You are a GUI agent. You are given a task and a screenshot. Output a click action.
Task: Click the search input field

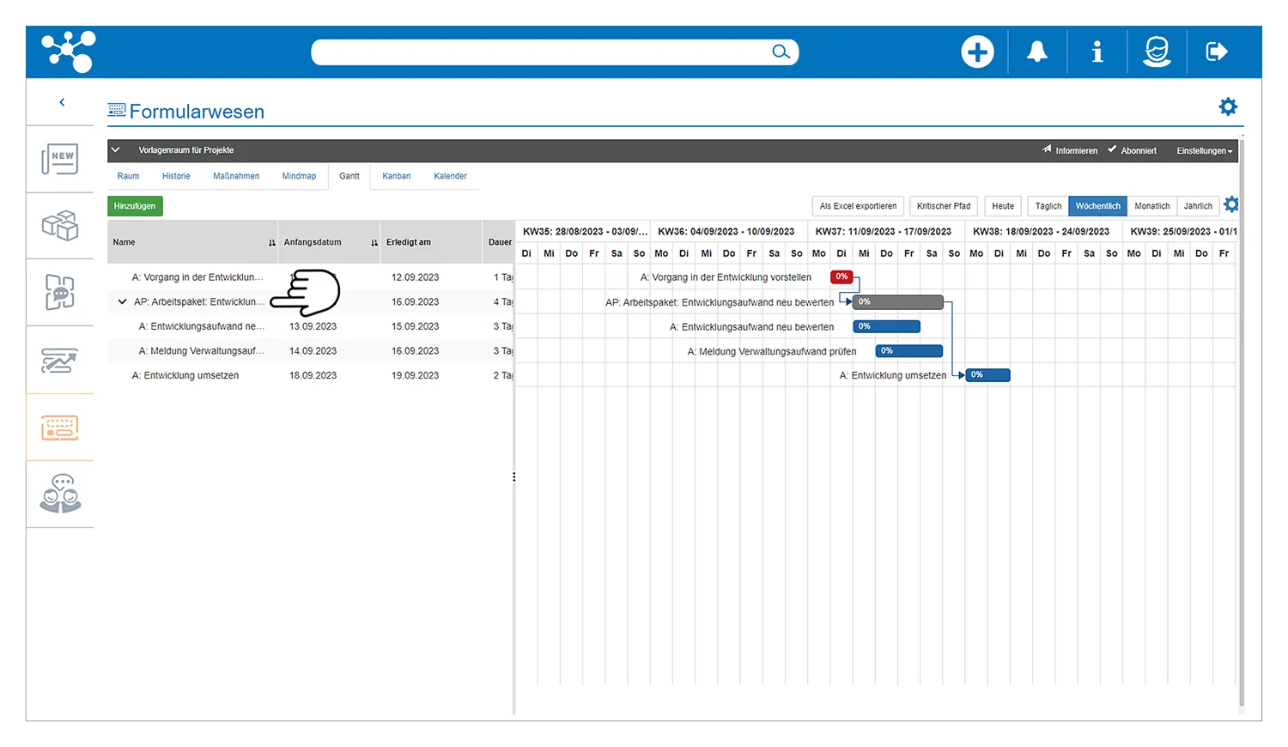pos(541,52)
